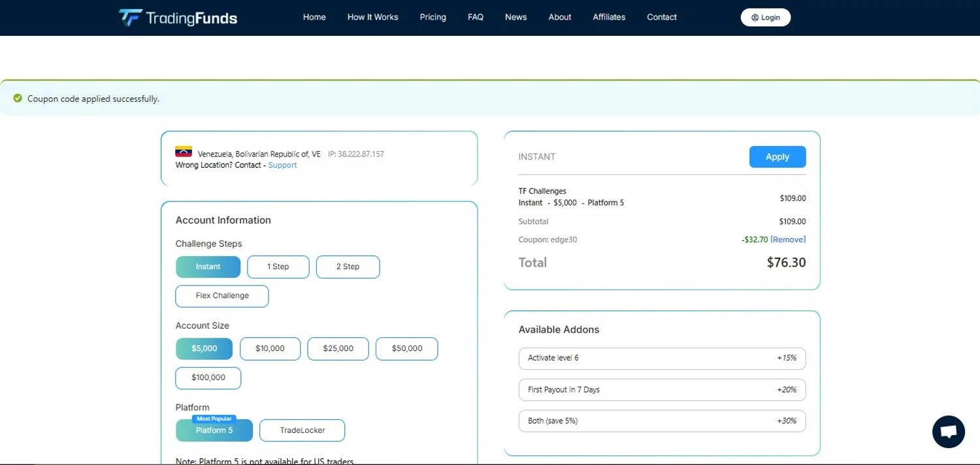The image size is (980, 465).
Task: Select the Flex Challenge option
Action: 222,296
